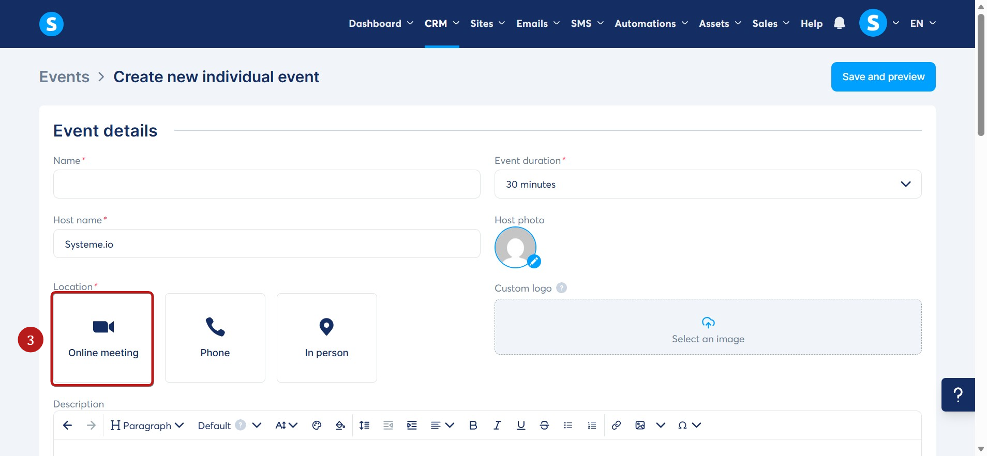Select In person as the location
Viewport: 987px width, 456px height.
coord(327,338)
